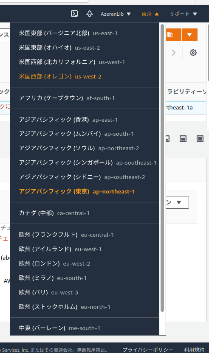Select アジアパシフィック (ソウル) ap-northeast-2
209x353 pixels.
click(85, 148)
